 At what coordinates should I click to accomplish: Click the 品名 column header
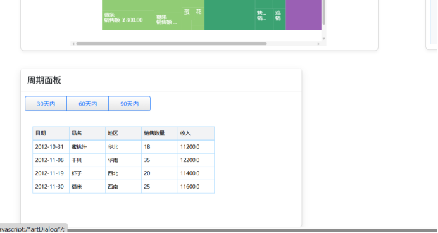coord(87,133)
